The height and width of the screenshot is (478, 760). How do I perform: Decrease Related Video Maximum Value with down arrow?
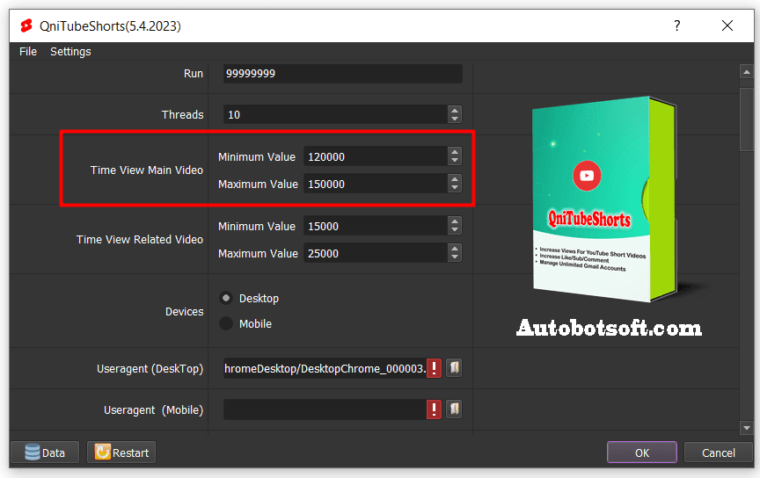coord(454,257)
